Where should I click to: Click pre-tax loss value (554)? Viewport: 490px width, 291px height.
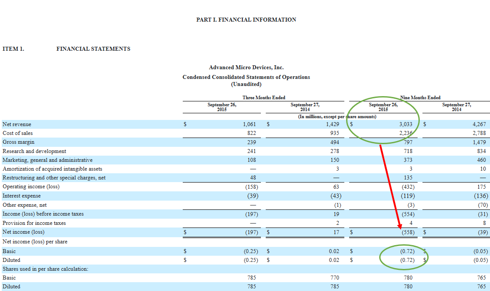408,214
